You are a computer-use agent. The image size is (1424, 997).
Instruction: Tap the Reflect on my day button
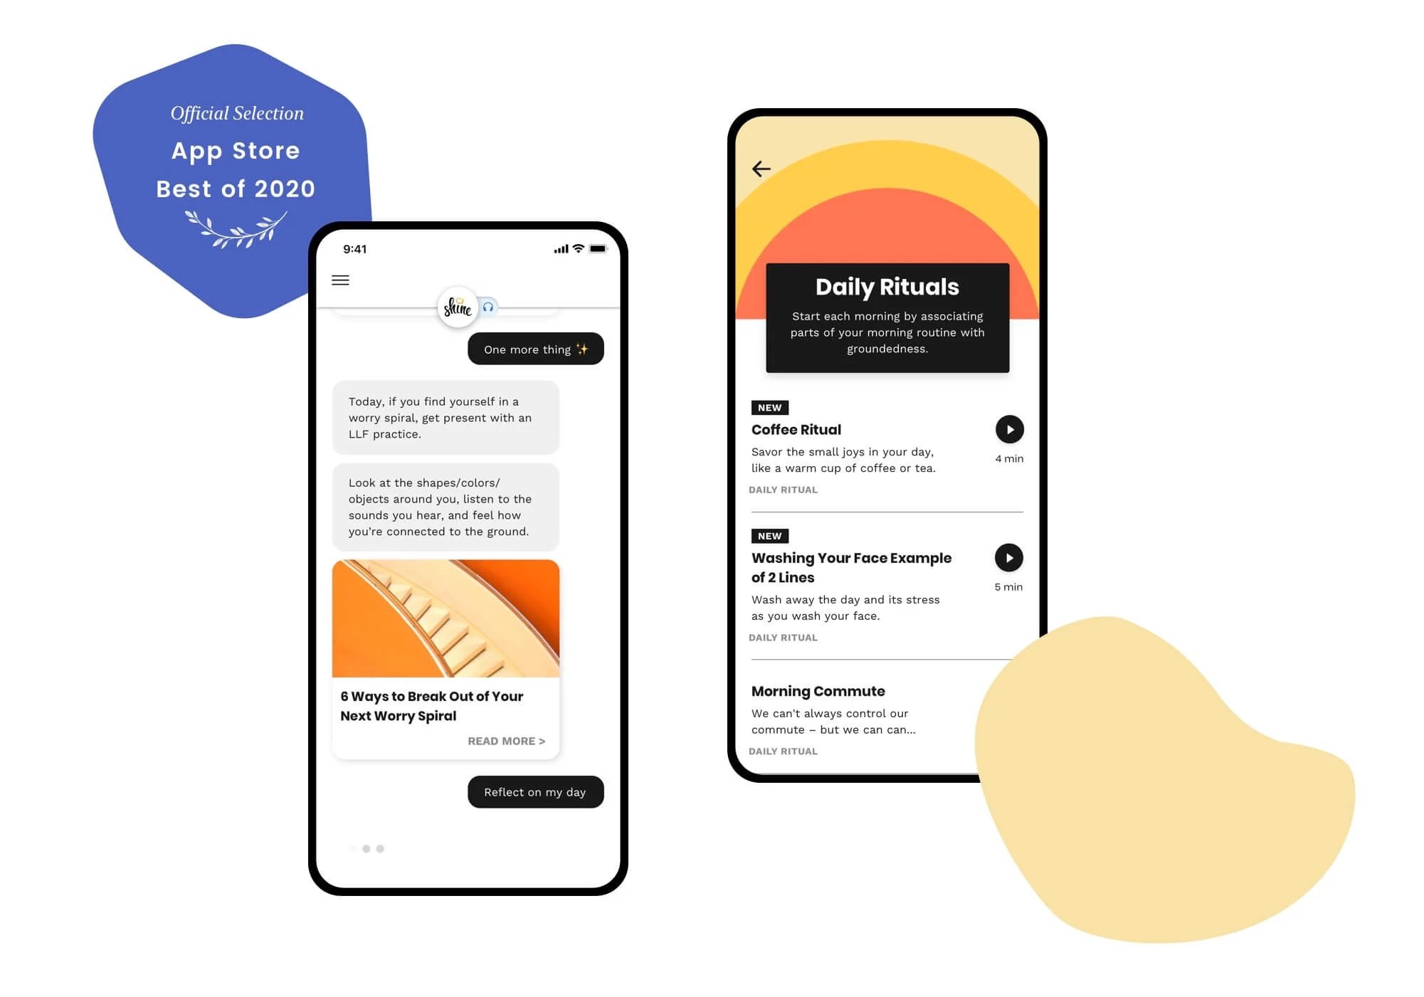[534, 791]
